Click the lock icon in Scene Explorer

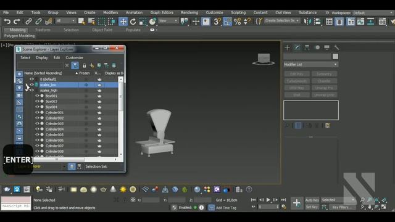[84, 66]
